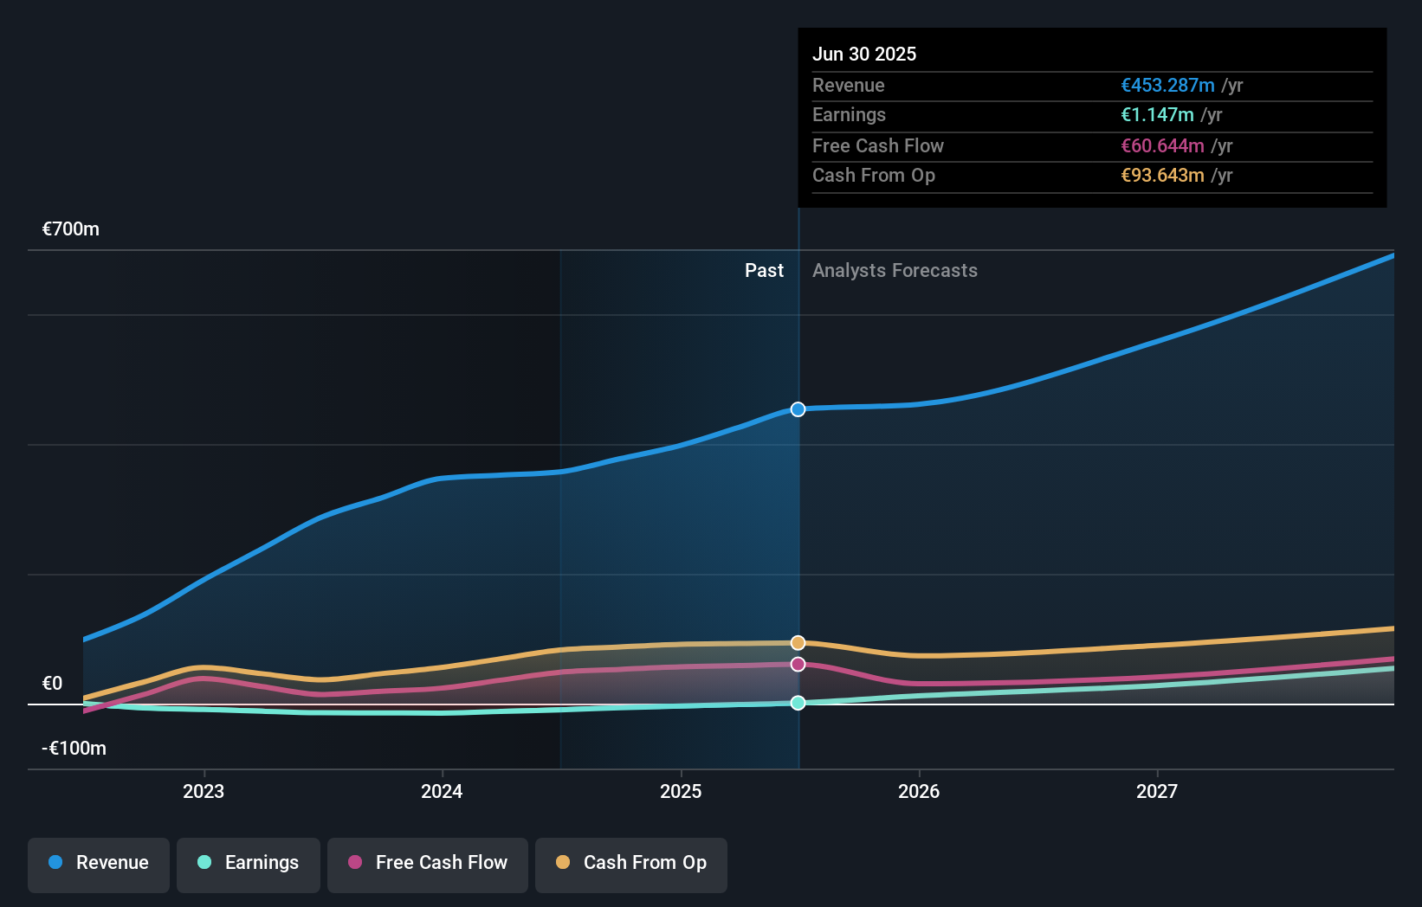Toggle the Cash From Op series visibility
The height and width of the screenshot is (907, 1422).
pos(630,865)
